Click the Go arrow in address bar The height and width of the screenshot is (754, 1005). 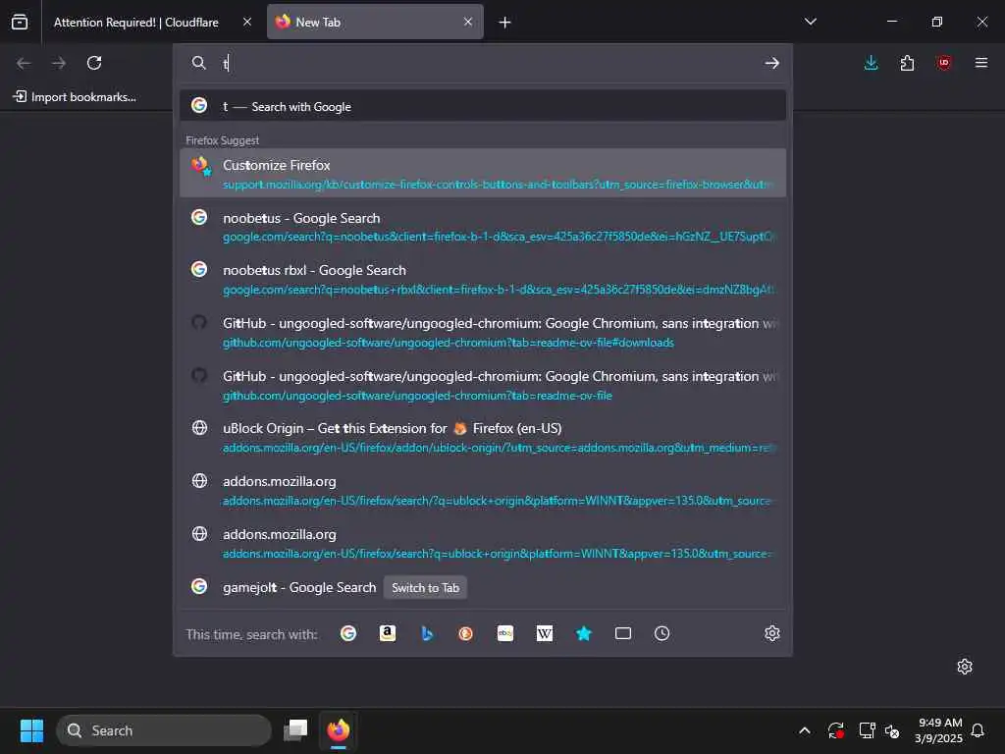pyautogui.click(x=771, y=63)
